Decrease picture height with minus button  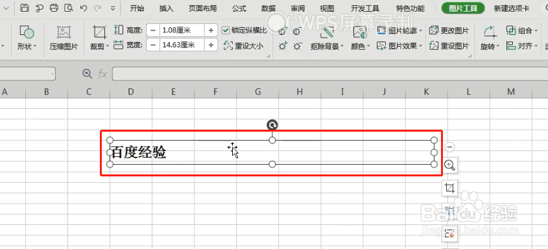point(153,30)
